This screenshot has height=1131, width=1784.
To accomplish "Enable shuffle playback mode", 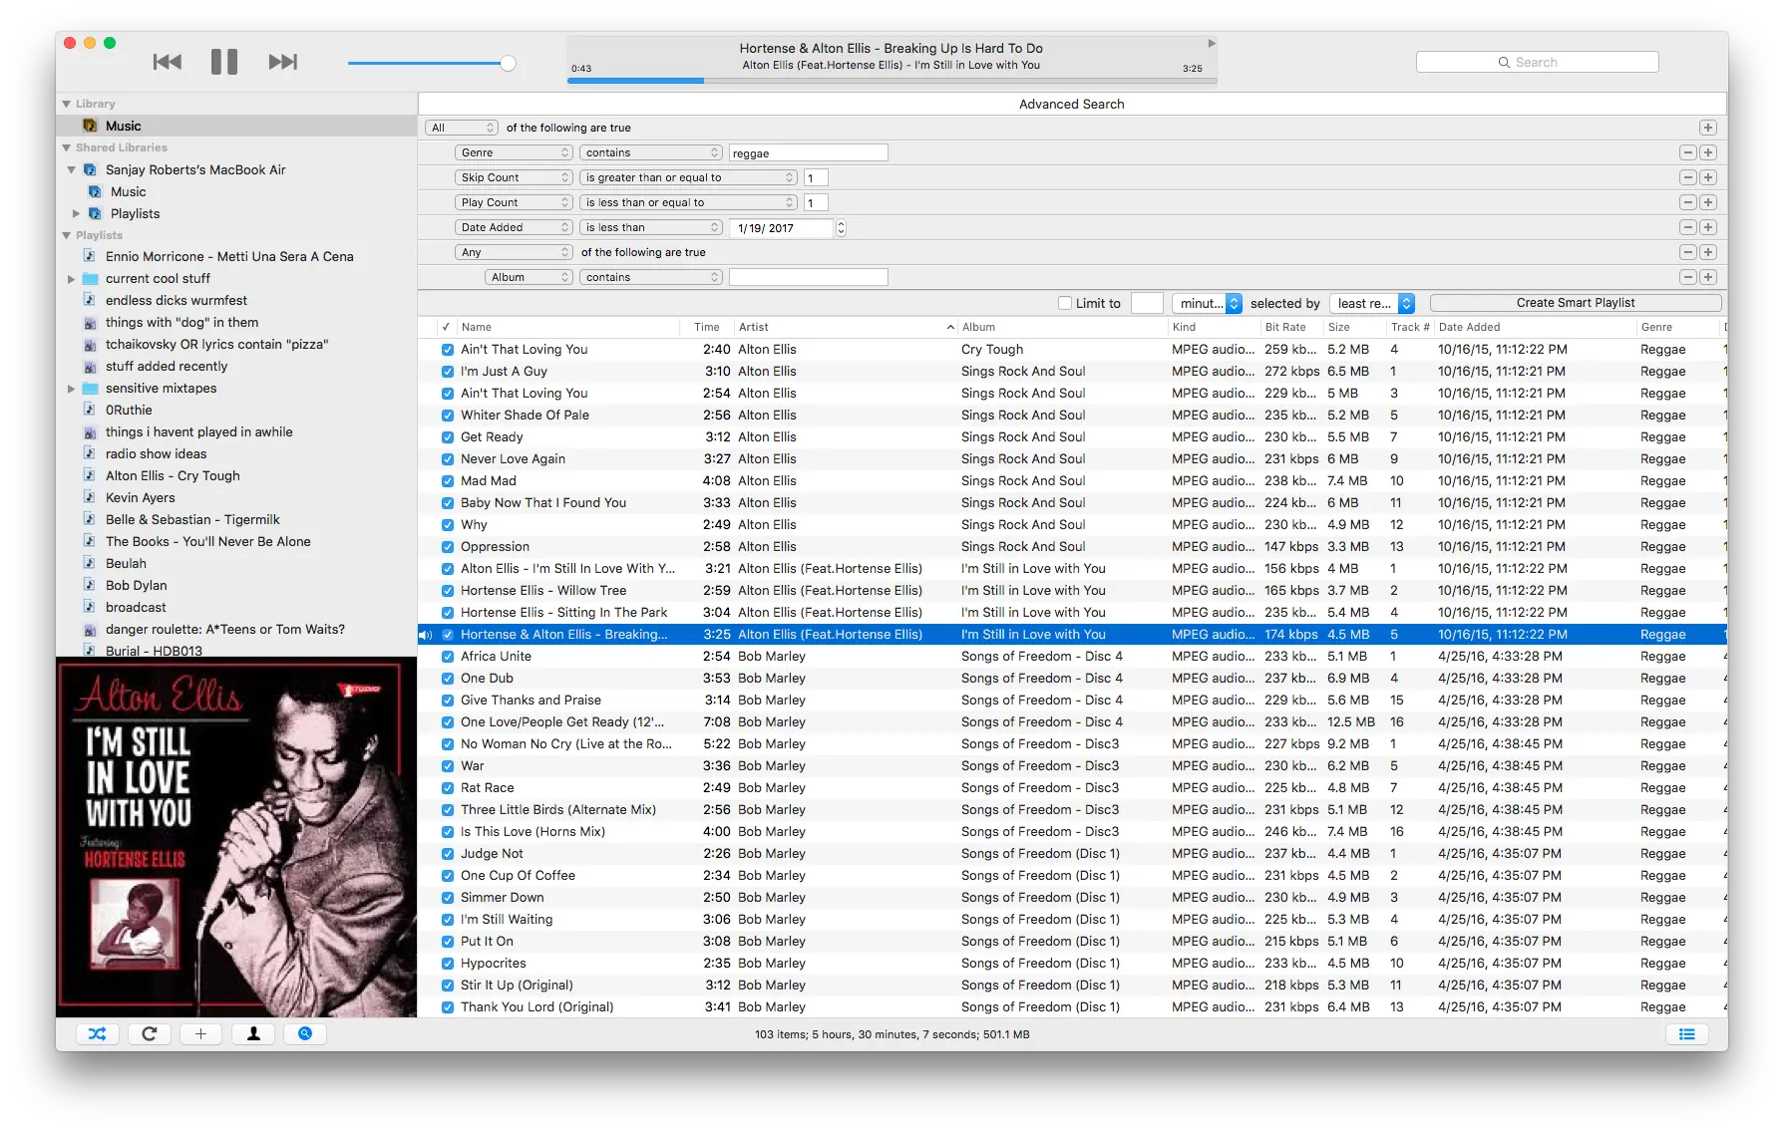I will coord(97,1033).
